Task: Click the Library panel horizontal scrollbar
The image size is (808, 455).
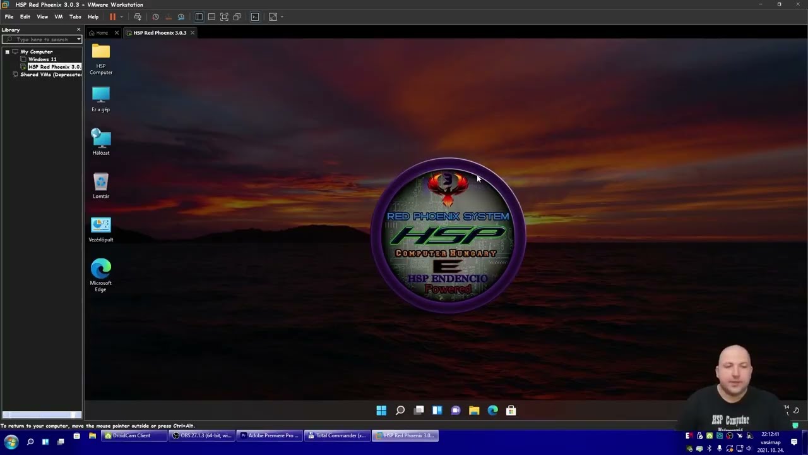Action: (41, 415)
